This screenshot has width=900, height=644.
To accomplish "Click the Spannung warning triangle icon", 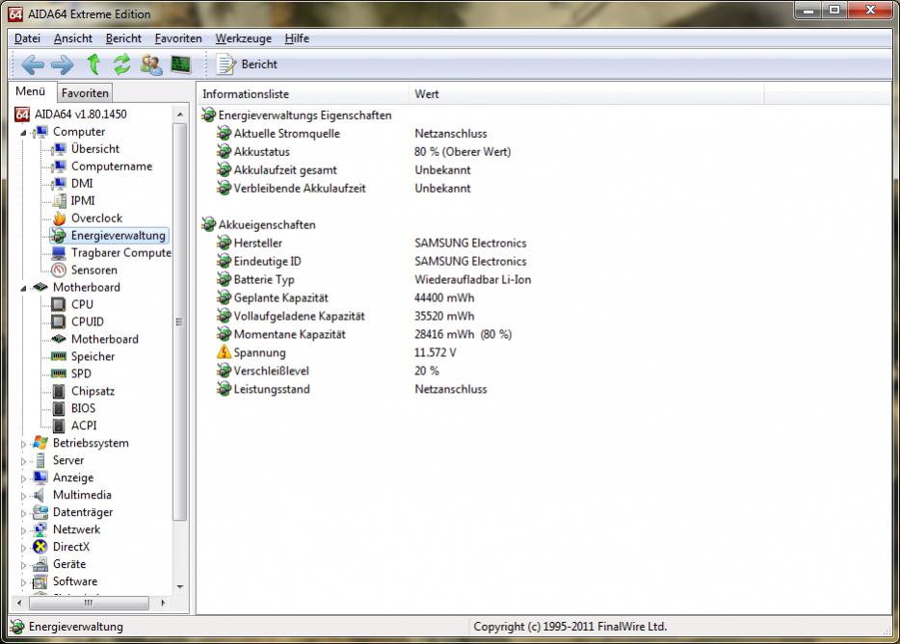I will pyautogui.click(x=224, y=352).
